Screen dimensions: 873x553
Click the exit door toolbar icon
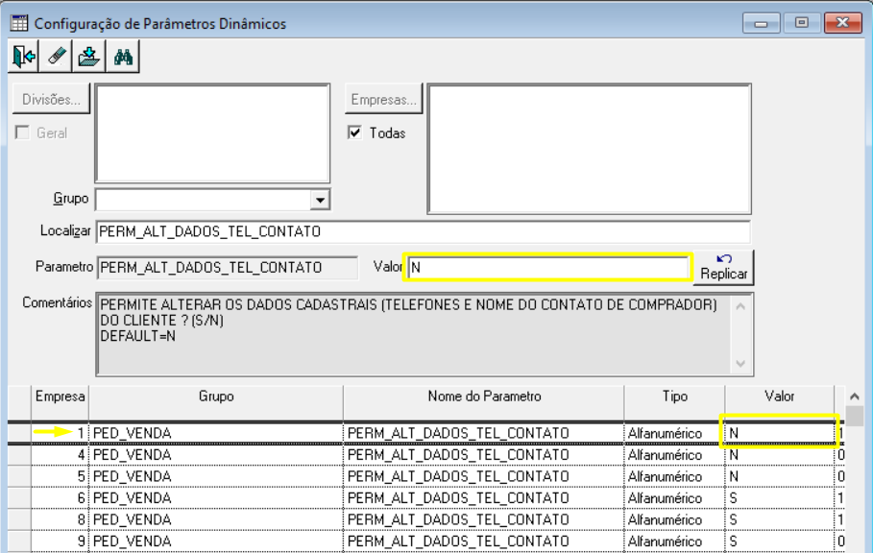click(23, 57)
